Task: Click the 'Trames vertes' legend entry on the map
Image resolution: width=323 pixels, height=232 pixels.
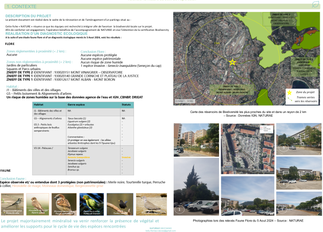Action: click(306, 100)
